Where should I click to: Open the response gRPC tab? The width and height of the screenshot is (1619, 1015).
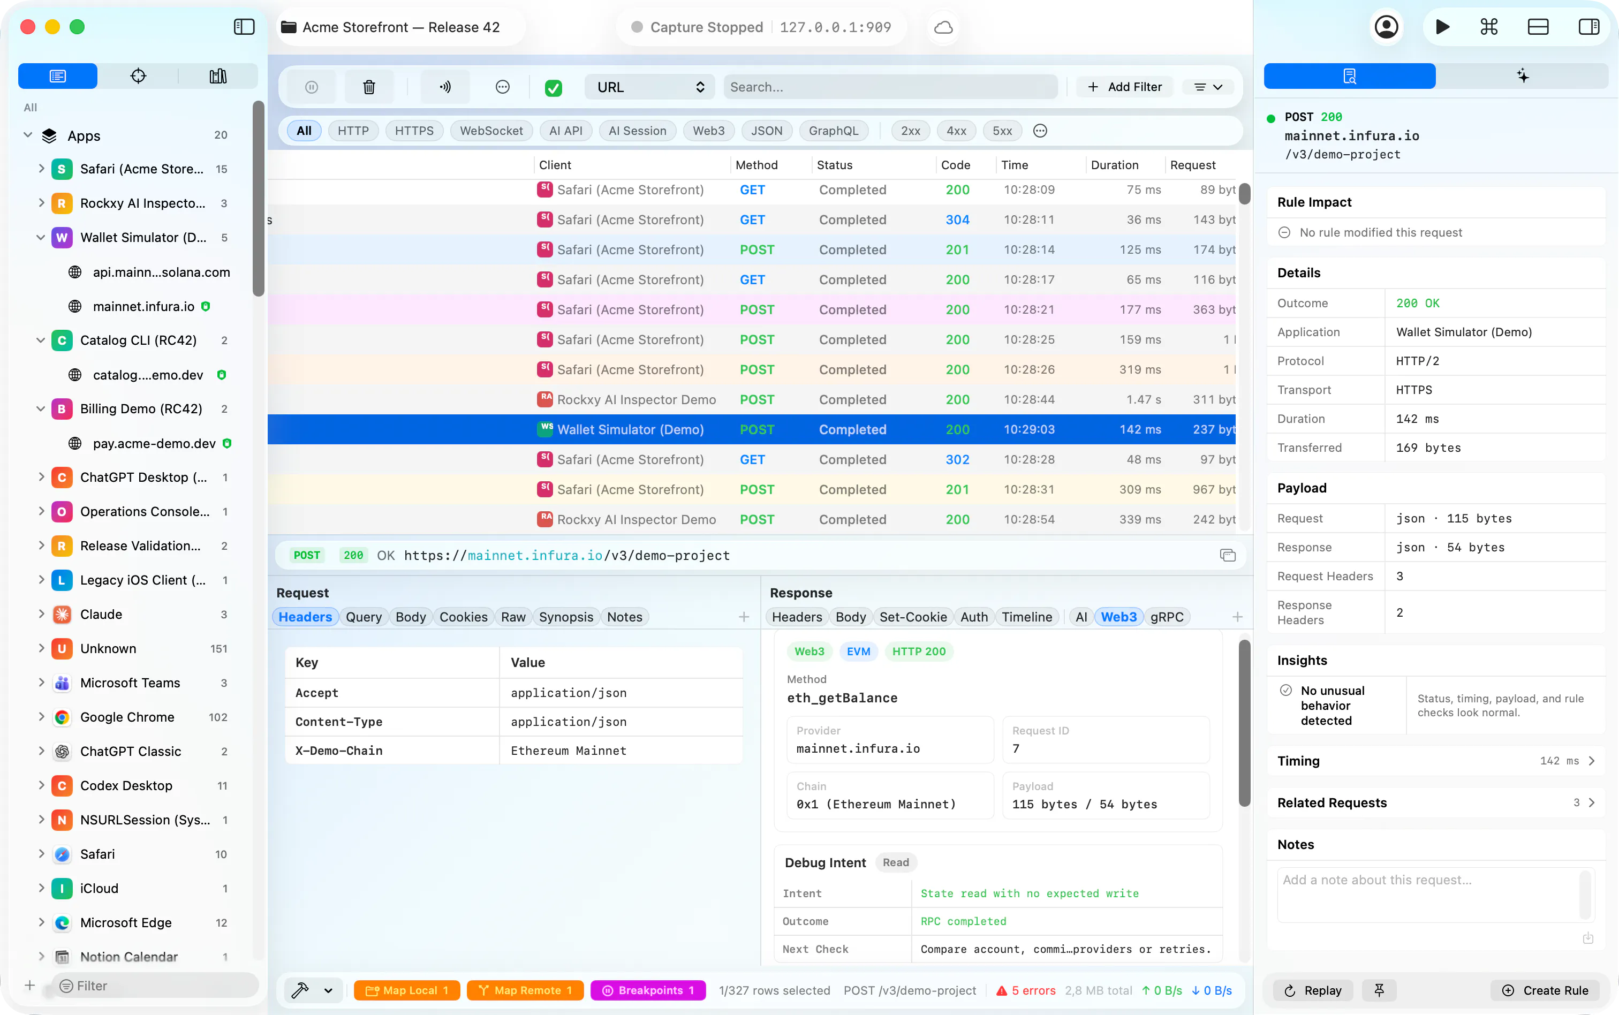[x=1167, y=617]
